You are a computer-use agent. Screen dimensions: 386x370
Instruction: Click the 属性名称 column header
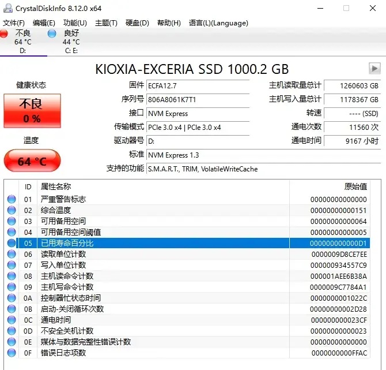tap(163, 186)
